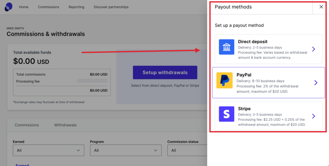Screen dimensions: 329x166
Task: Click the Earned column header link
Action: point(22,165)
